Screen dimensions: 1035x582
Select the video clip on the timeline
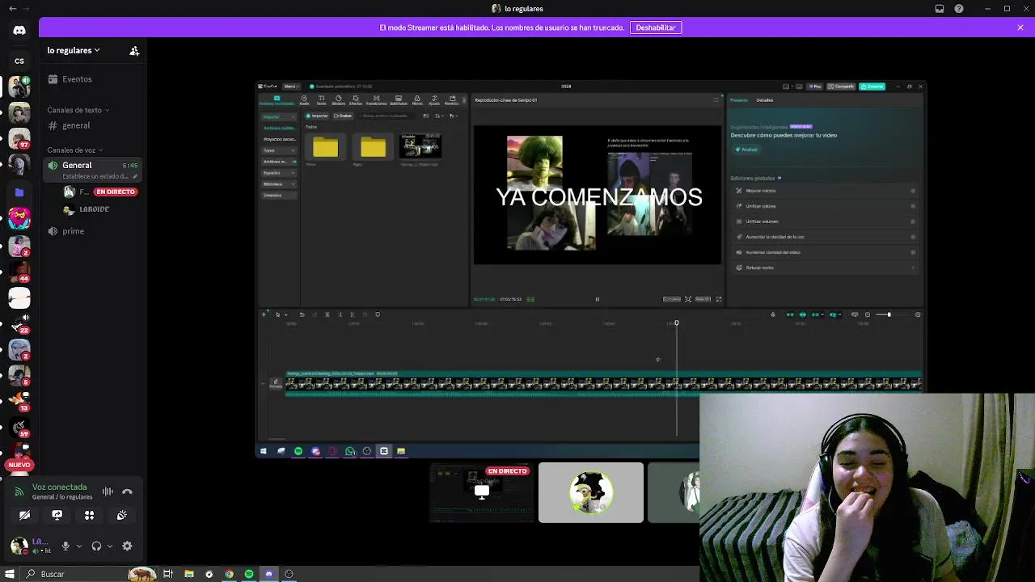[603, 383]
